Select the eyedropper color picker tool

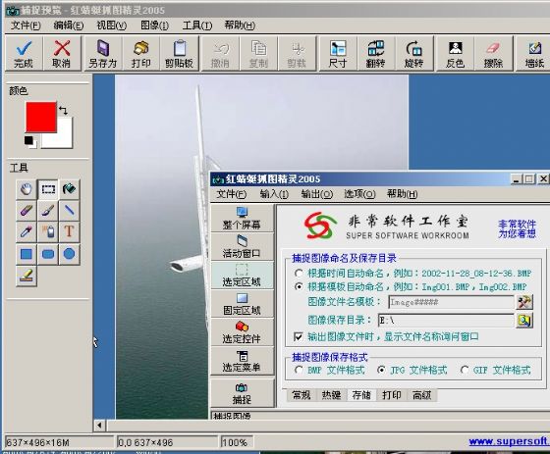click(x=27, y=232)
